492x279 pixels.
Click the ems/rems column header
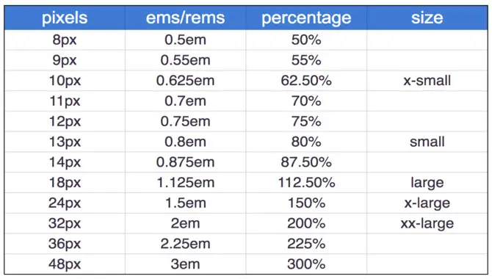coord(186,18)
